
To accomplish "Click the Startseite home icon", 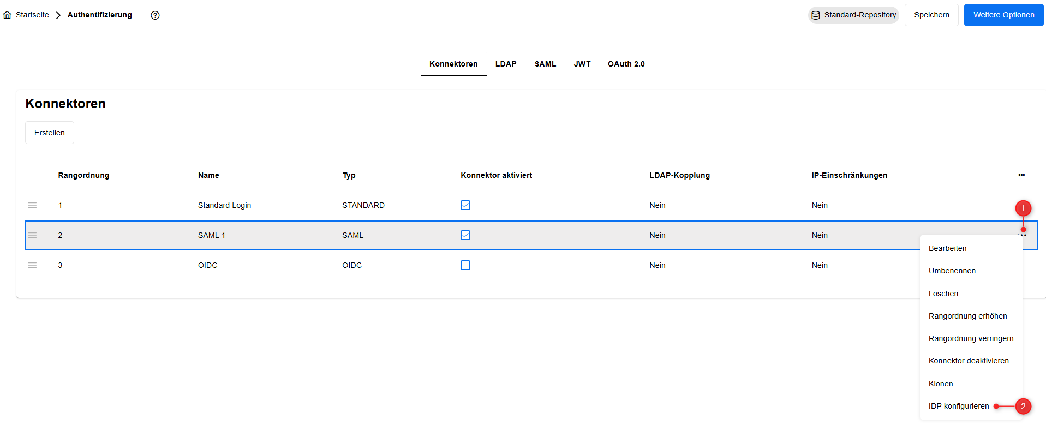I will (7, 15).
